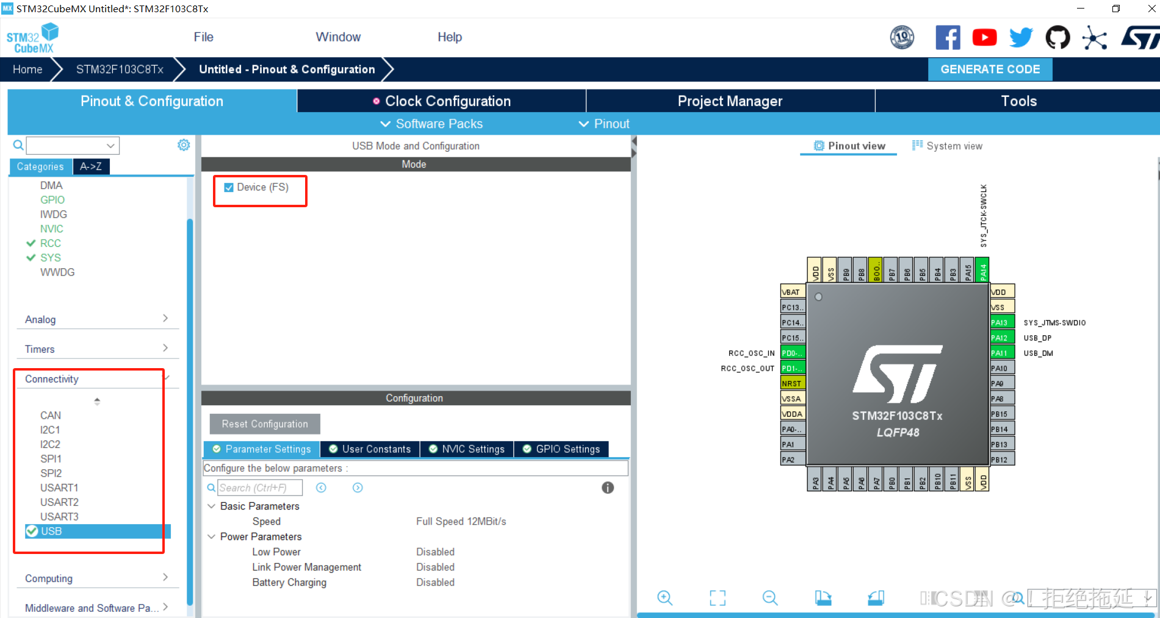Select pin PC13 on the chip
1160x618 pixels.
[x=793, y=307]
